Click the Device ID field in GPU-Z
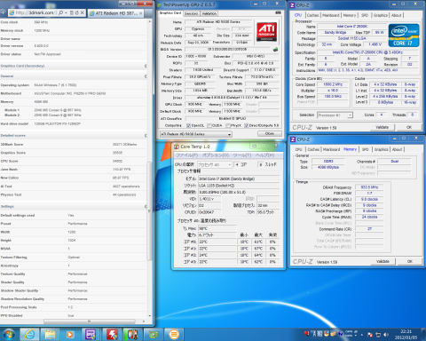The width and height of the screenshot is (426, 341). point(196,56)
